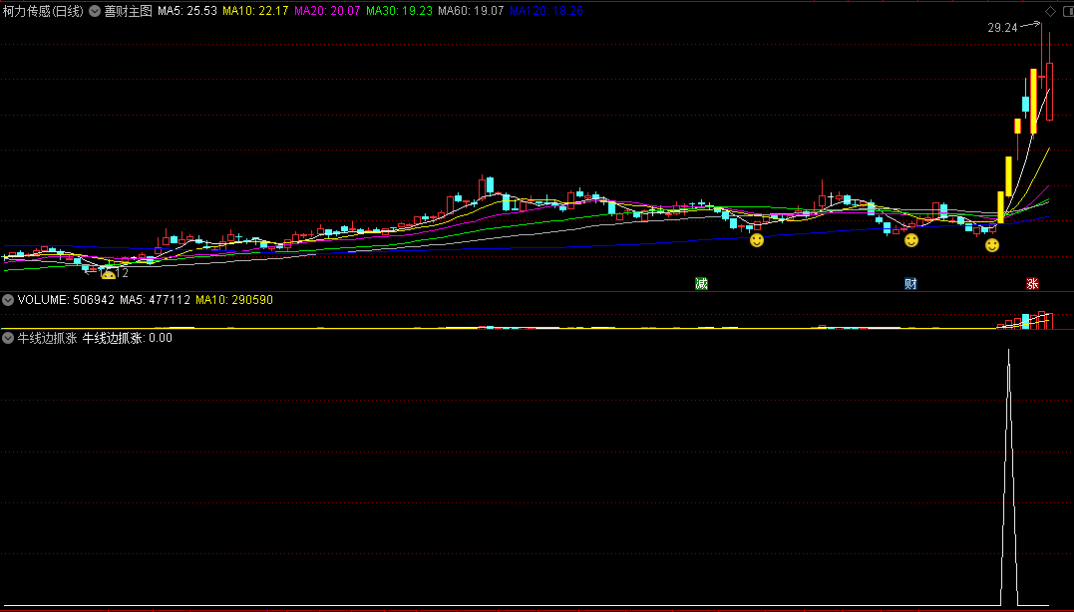Click the half-hidden smiley at the chart low
This screenshot has width=1074, height=612.
pyautogui.click(x=109, y=275)
